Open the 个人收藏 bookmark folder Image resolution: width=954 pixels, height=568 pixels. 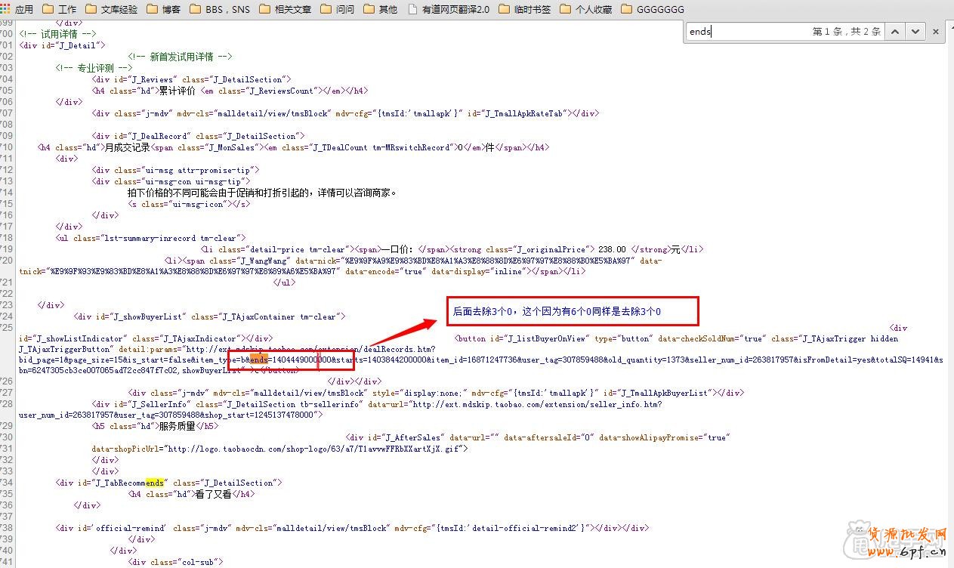pos(586,9)
